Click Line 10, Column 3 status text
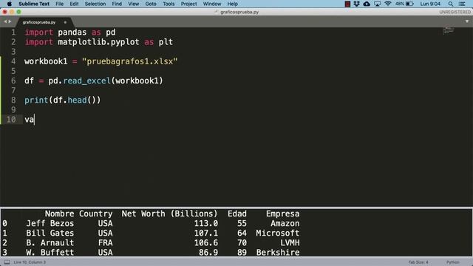This screenshot has height=266, width=473. coord(30,262)
